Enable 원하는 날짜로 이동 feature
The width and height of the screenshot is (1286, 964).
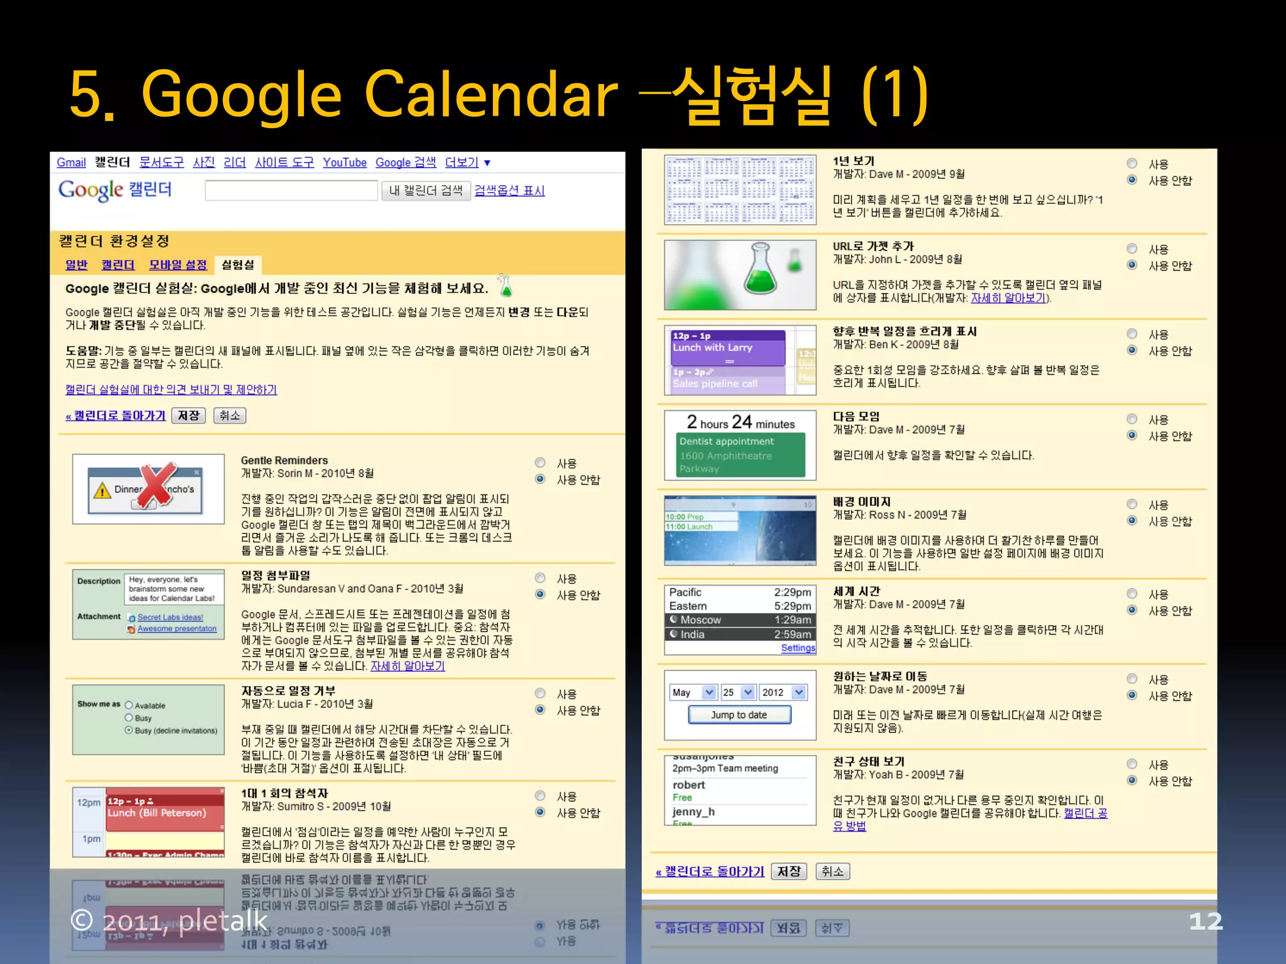pyautogui.click(x=1132, y=678)
